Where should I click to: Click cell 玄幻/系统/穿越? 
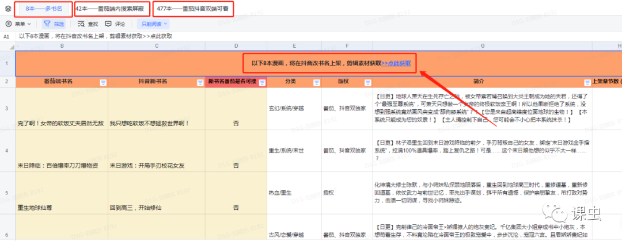(x=294, y=108)
